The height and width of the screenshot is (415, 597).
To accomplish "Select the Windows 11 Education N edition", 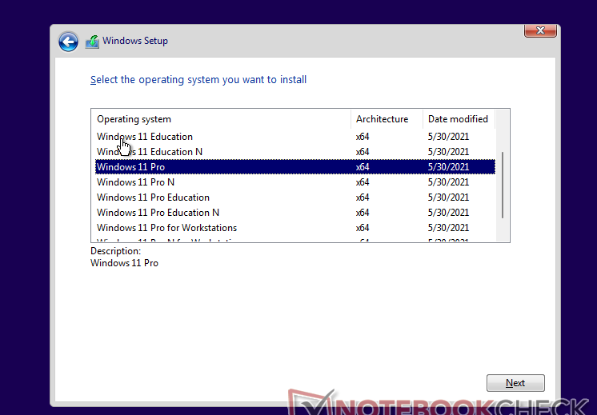I will 150,152.
